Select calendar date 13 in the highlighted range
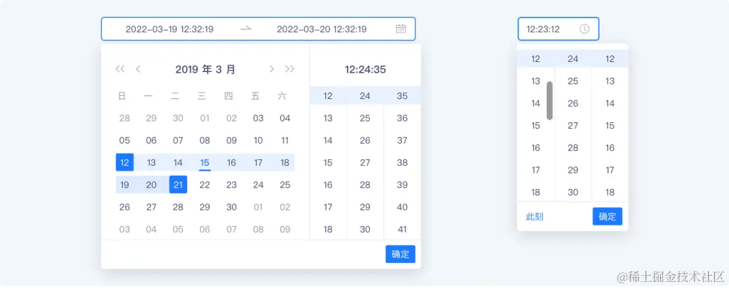729x288 pixels. click(x=151, y=163)
